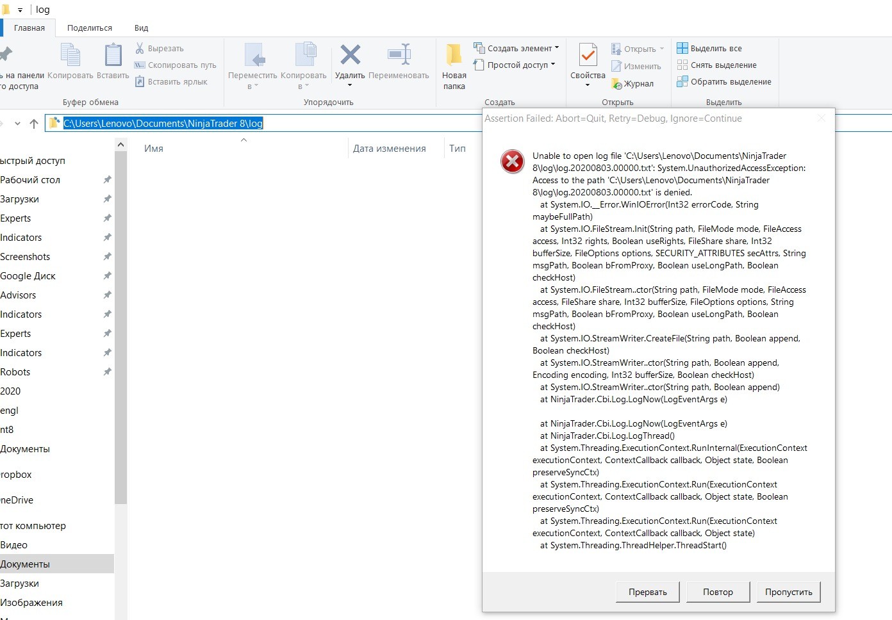Open New item (Создать элемент) dropdown
The height and width of the screenshot is (620, 892).
(x=516, y=48)
